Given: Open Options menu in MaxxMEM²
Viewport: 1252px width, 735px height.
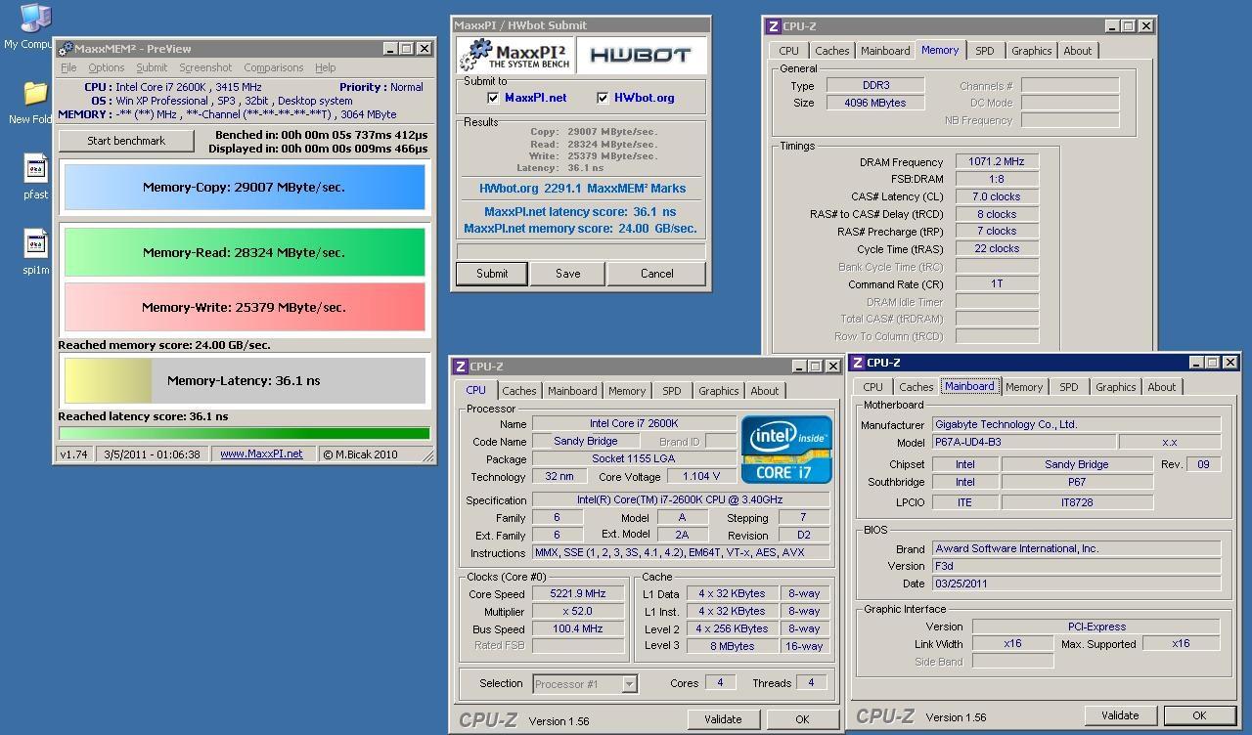Looking at the screenshot, I should coord(106,67).
